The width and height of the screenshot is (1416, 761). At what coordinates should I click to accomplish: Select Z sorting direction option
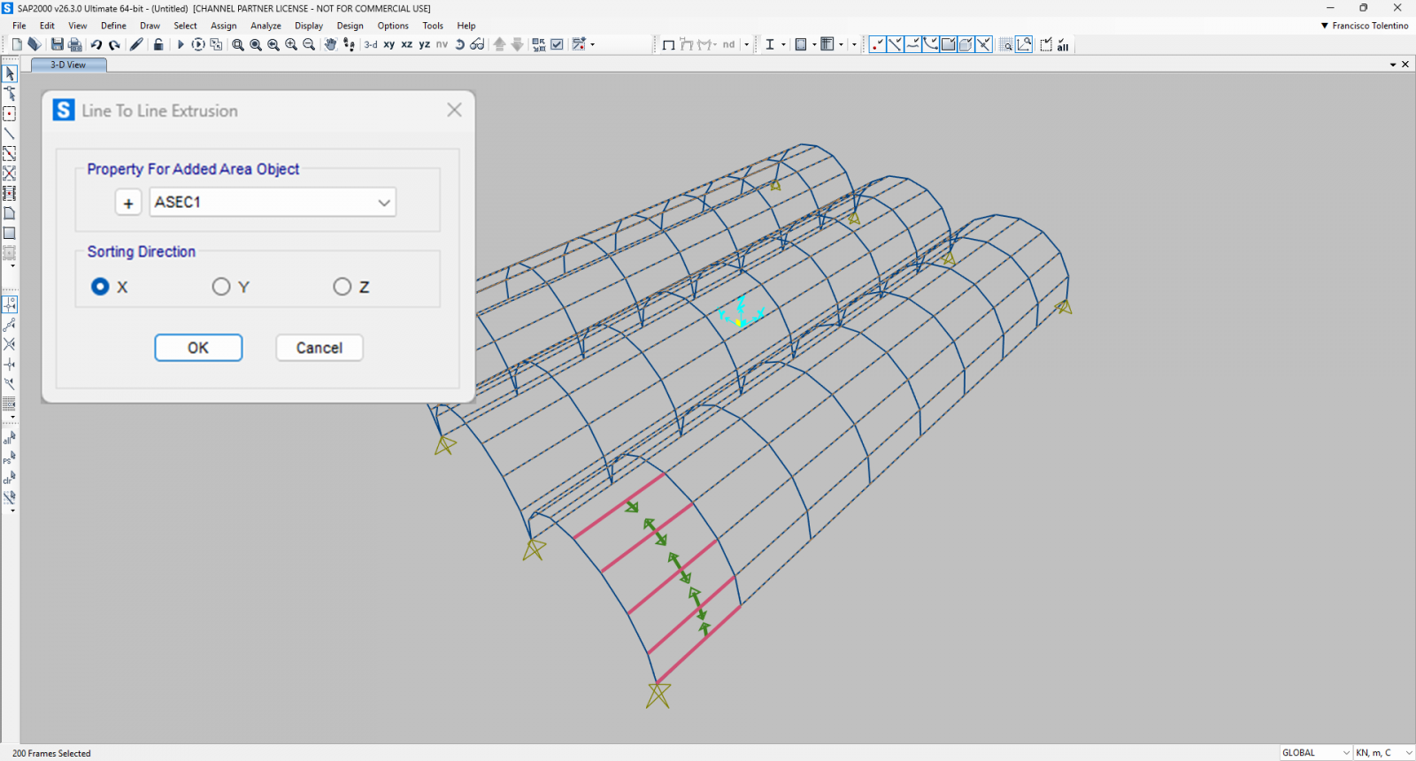tap(342, 287)
